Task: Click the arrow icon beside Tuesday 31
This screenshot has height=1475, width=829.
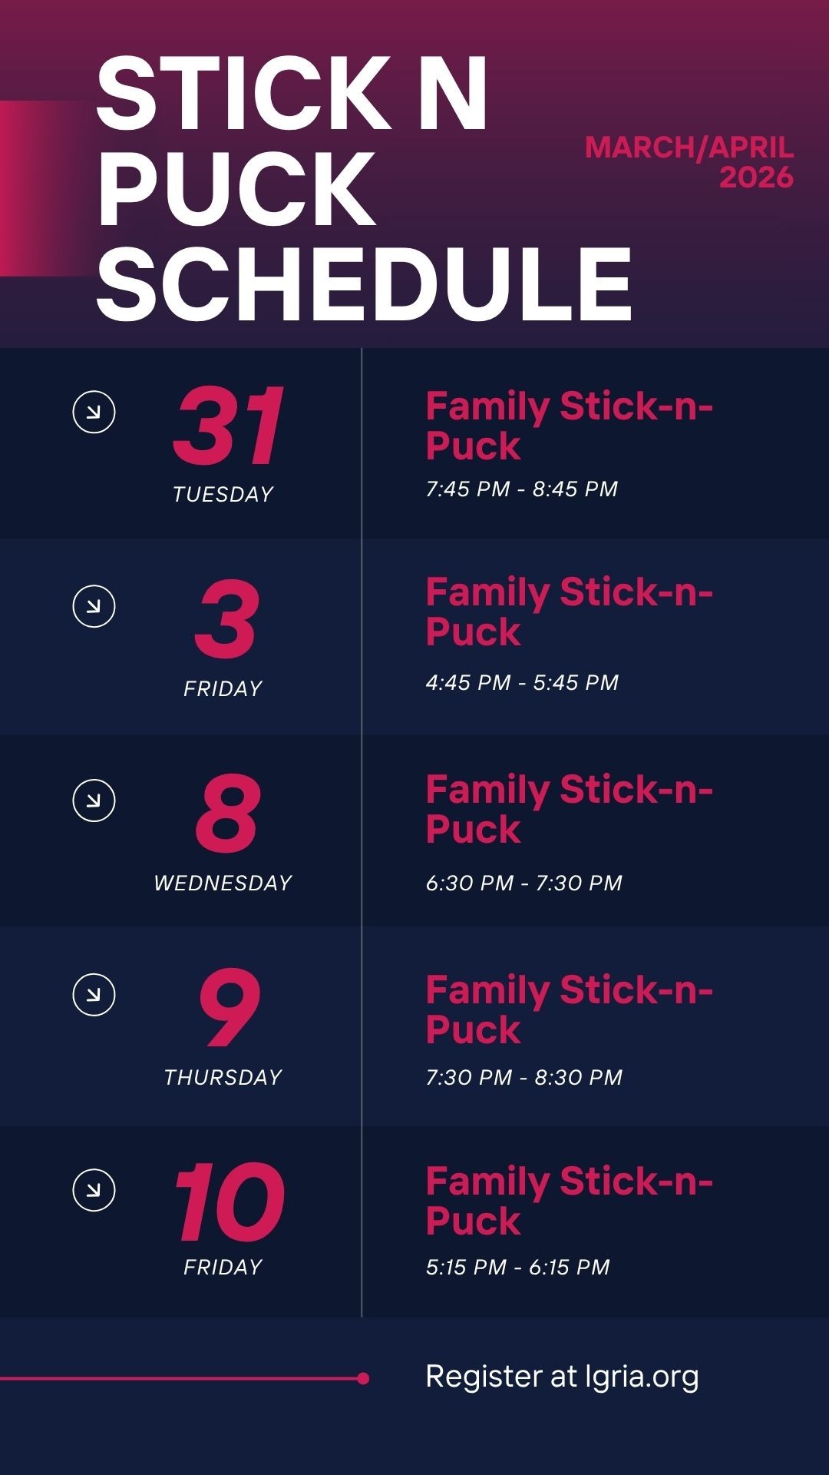Action: pyautogui.click(x=94, y=412)
